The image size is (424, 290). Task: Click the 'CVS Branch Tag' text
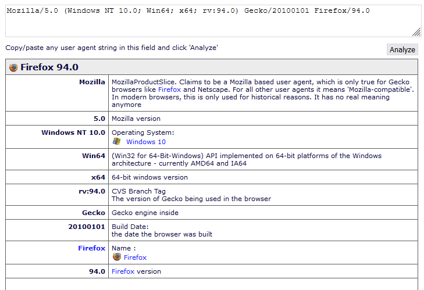click(138, 191)
